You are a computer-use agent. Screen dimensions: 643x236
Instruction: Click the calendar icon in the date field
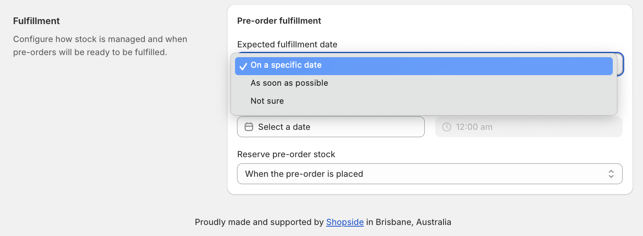point(248,127)
